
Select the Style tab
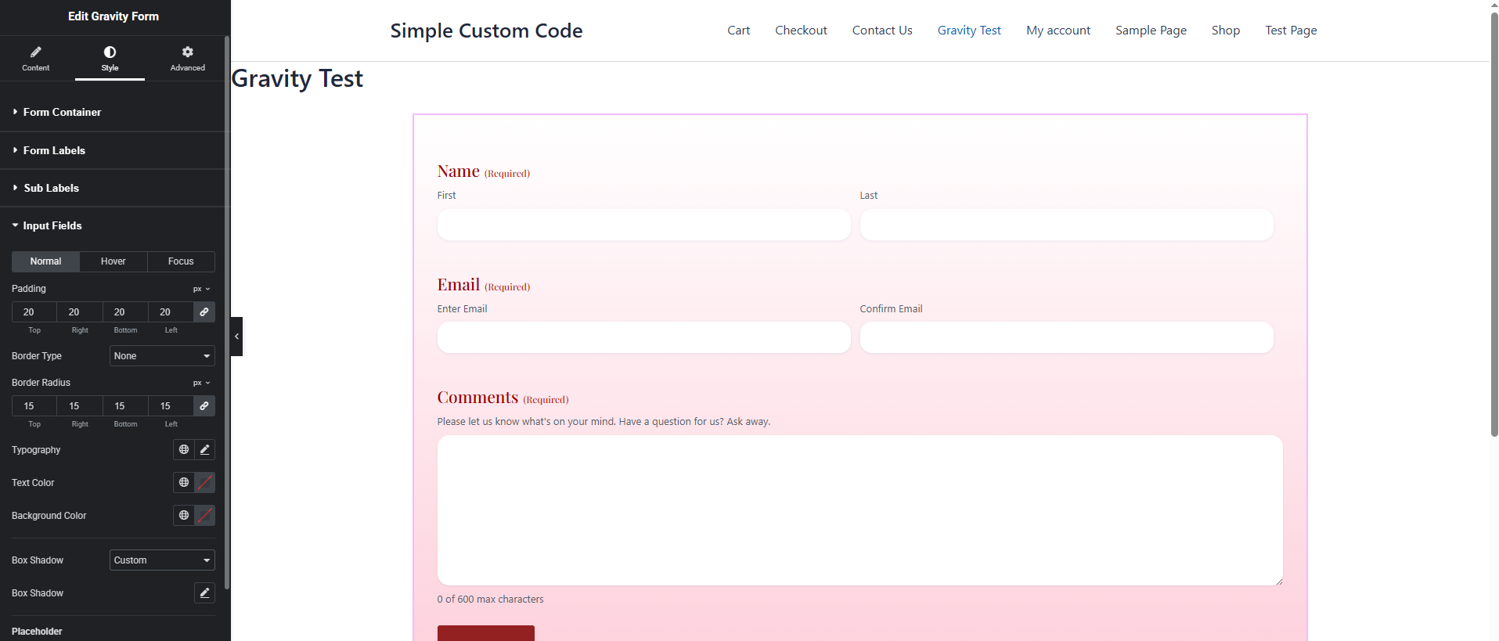pos(110,58)
